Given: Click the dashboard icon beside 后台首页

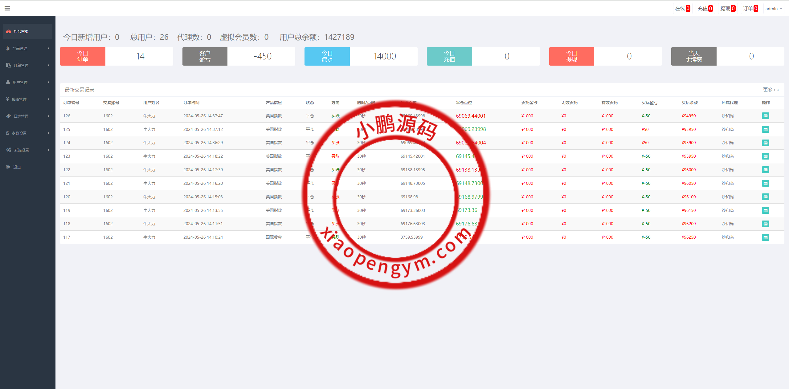Looking at the screenshot, I should 8,31.
